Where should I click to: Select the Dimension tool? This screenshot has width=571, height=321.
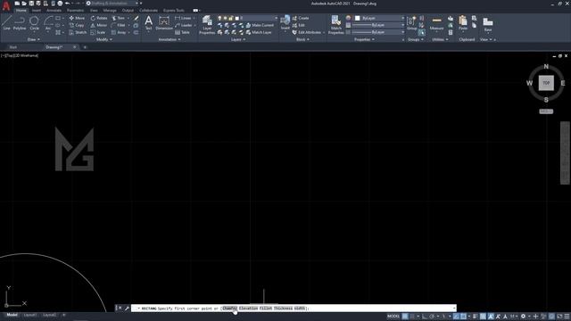click(x=164, y=22)
